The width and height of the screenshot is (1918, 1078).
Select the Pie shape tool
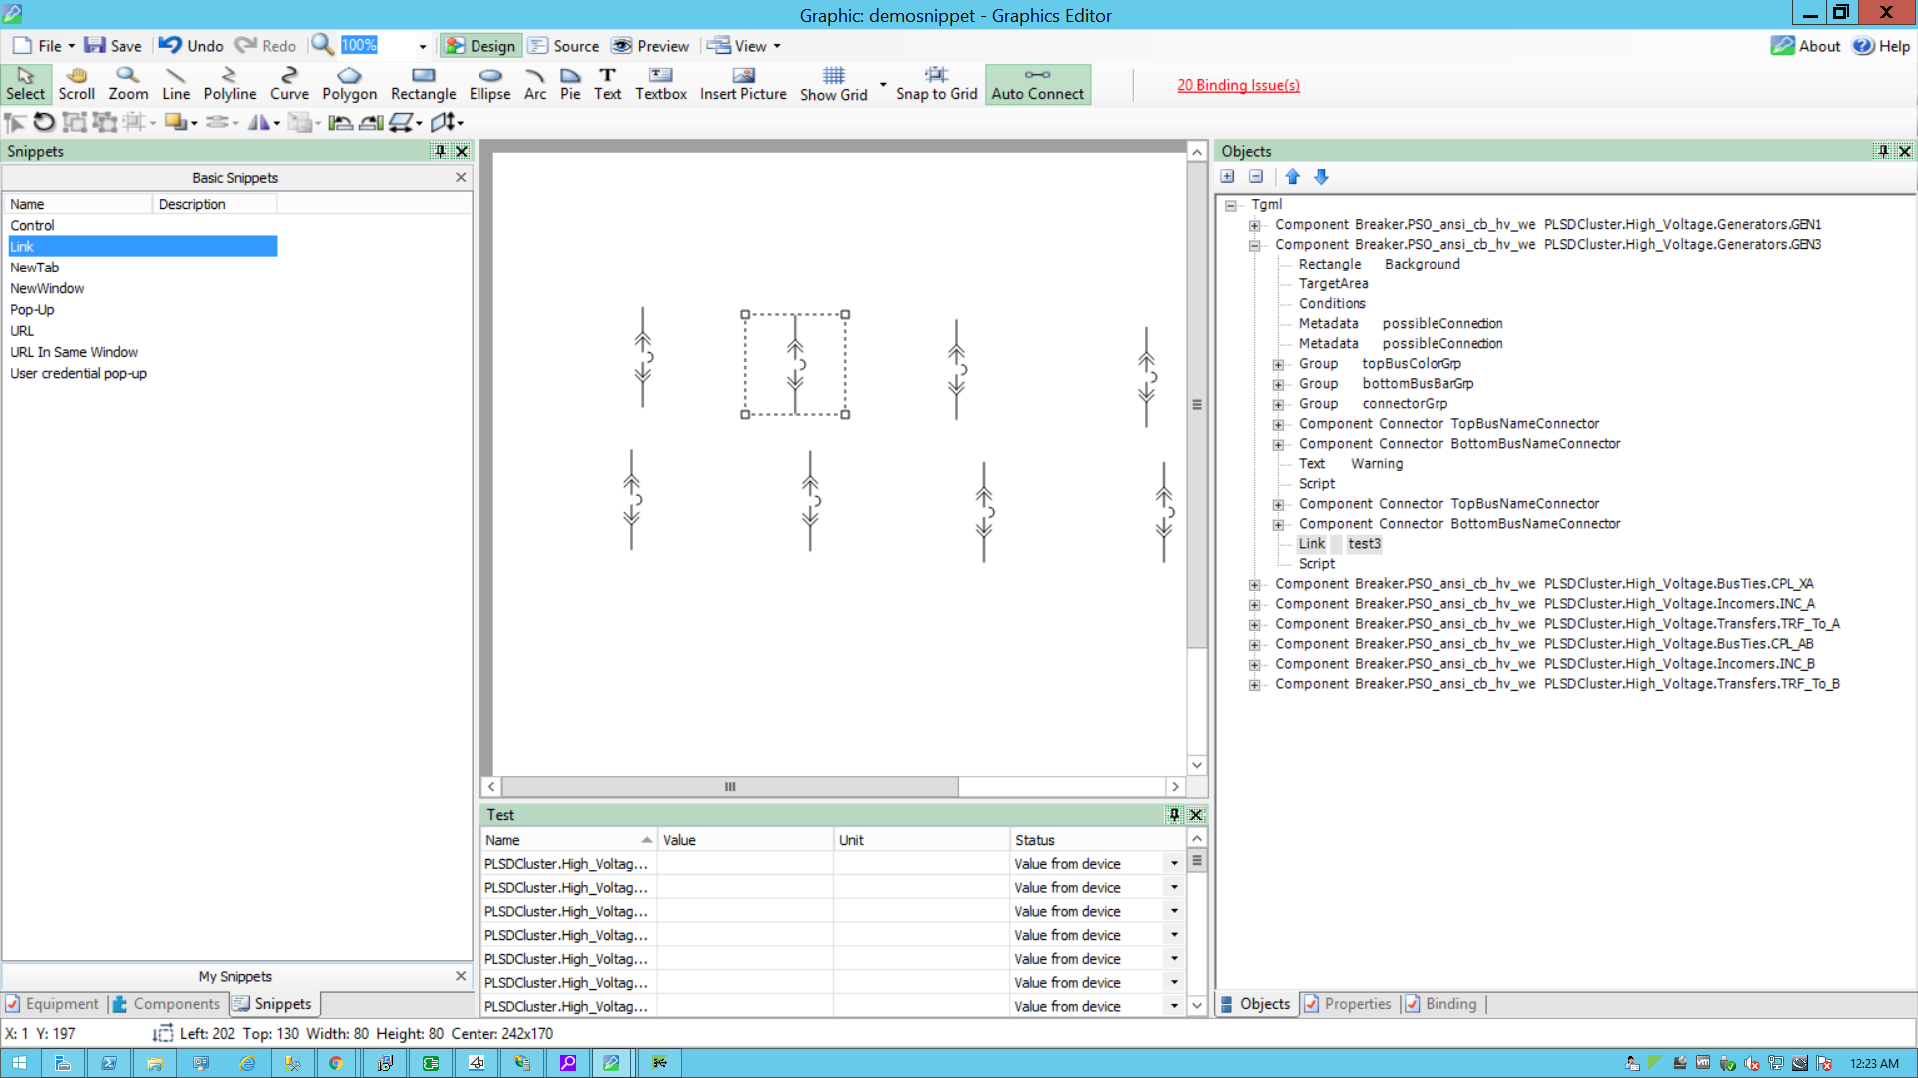(x=570, y=84)
